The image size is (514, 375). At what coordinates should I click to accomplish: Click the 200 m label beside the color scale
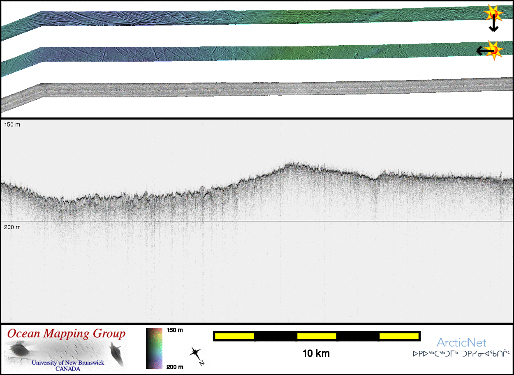[175, 367]
